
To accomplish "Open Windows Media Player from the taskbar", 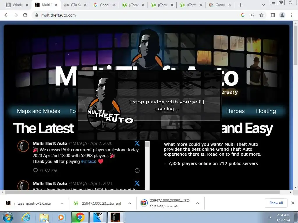I will click(61, 217).
